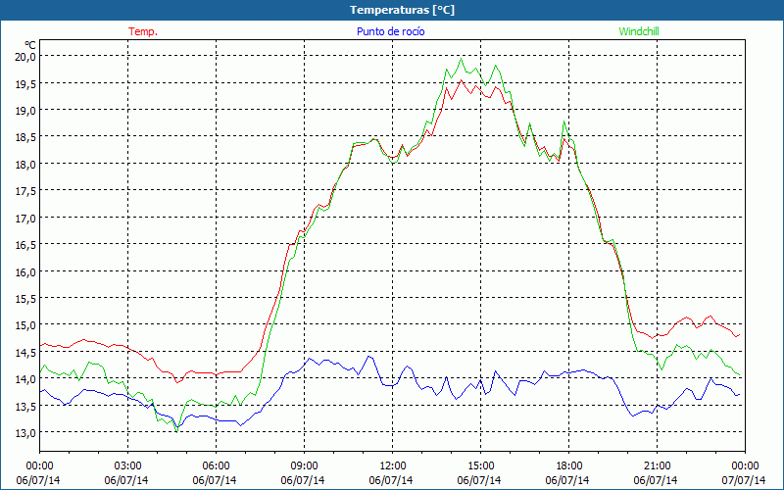Click the 12:00 time axis label

tap(393, 465)
